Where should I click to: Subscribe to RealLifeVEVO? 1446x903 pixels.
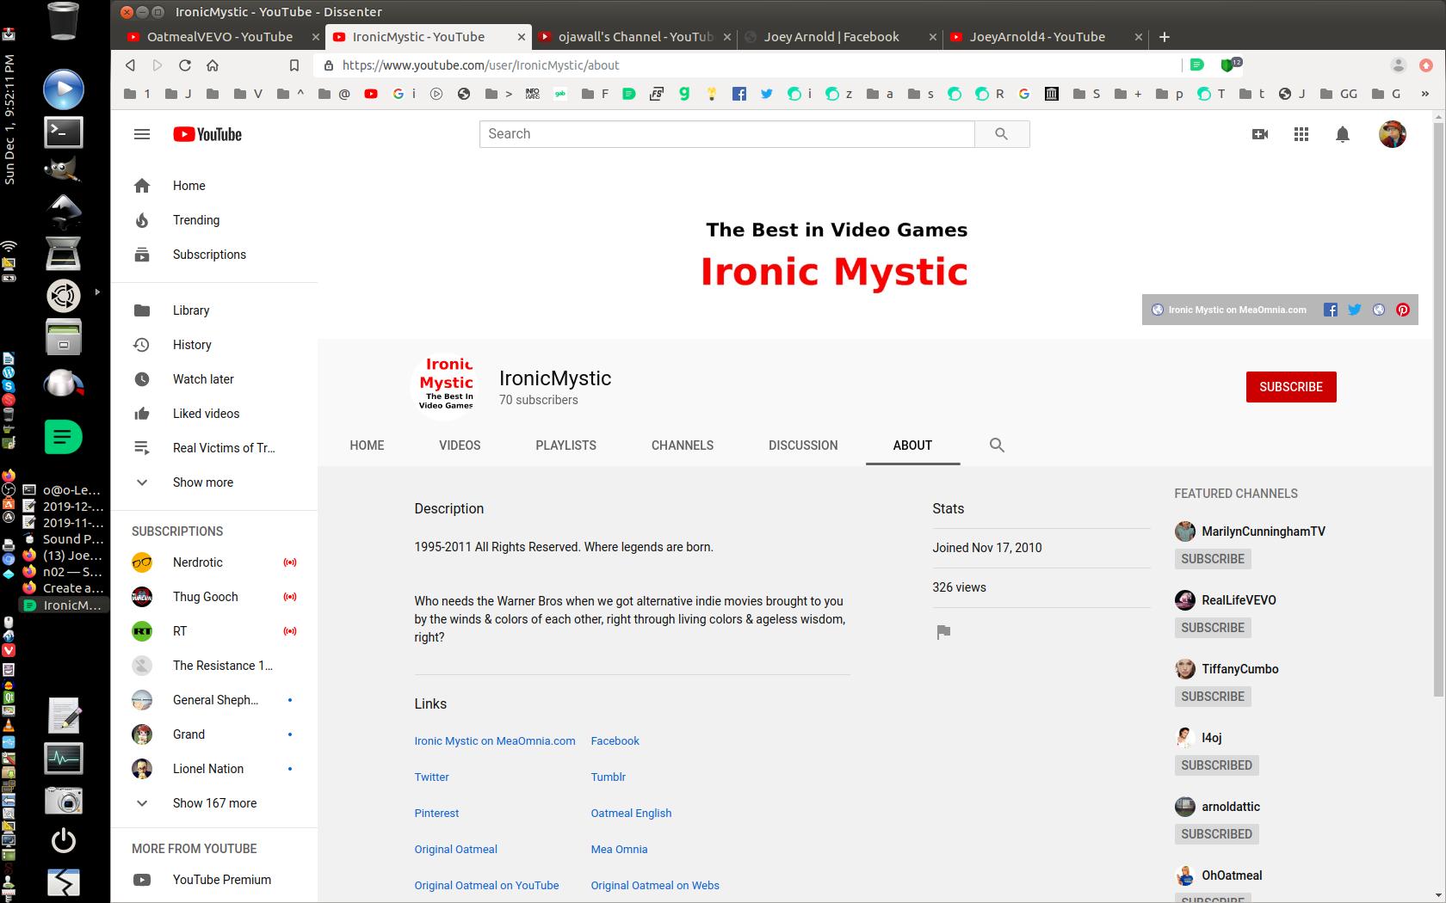pos(1213,628)
